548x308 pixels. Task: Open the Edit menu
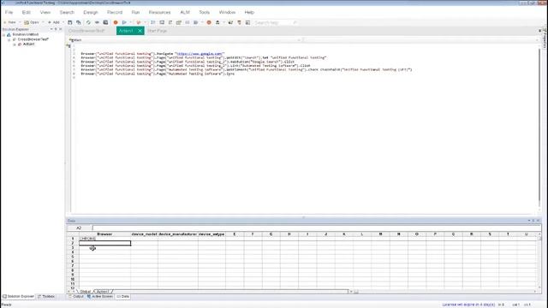click(27, 12)
